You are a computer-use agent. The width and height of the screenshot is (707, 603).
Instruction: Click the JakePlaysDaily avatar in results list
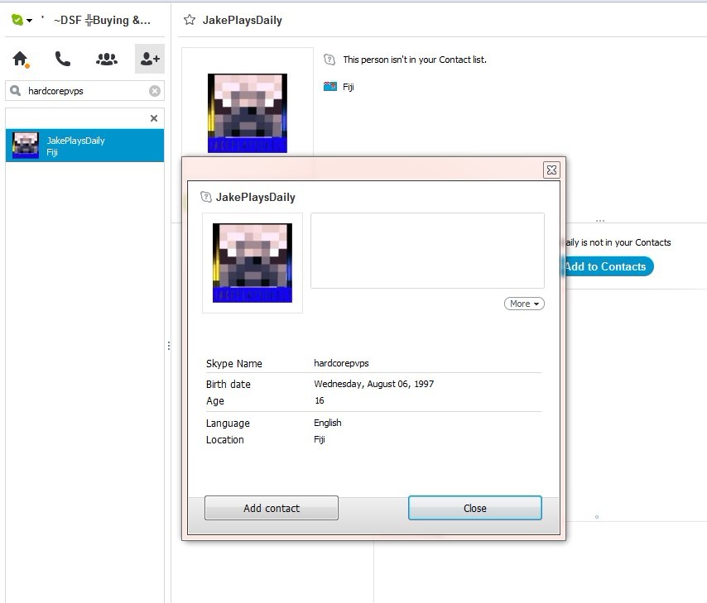tap(26, 146)
